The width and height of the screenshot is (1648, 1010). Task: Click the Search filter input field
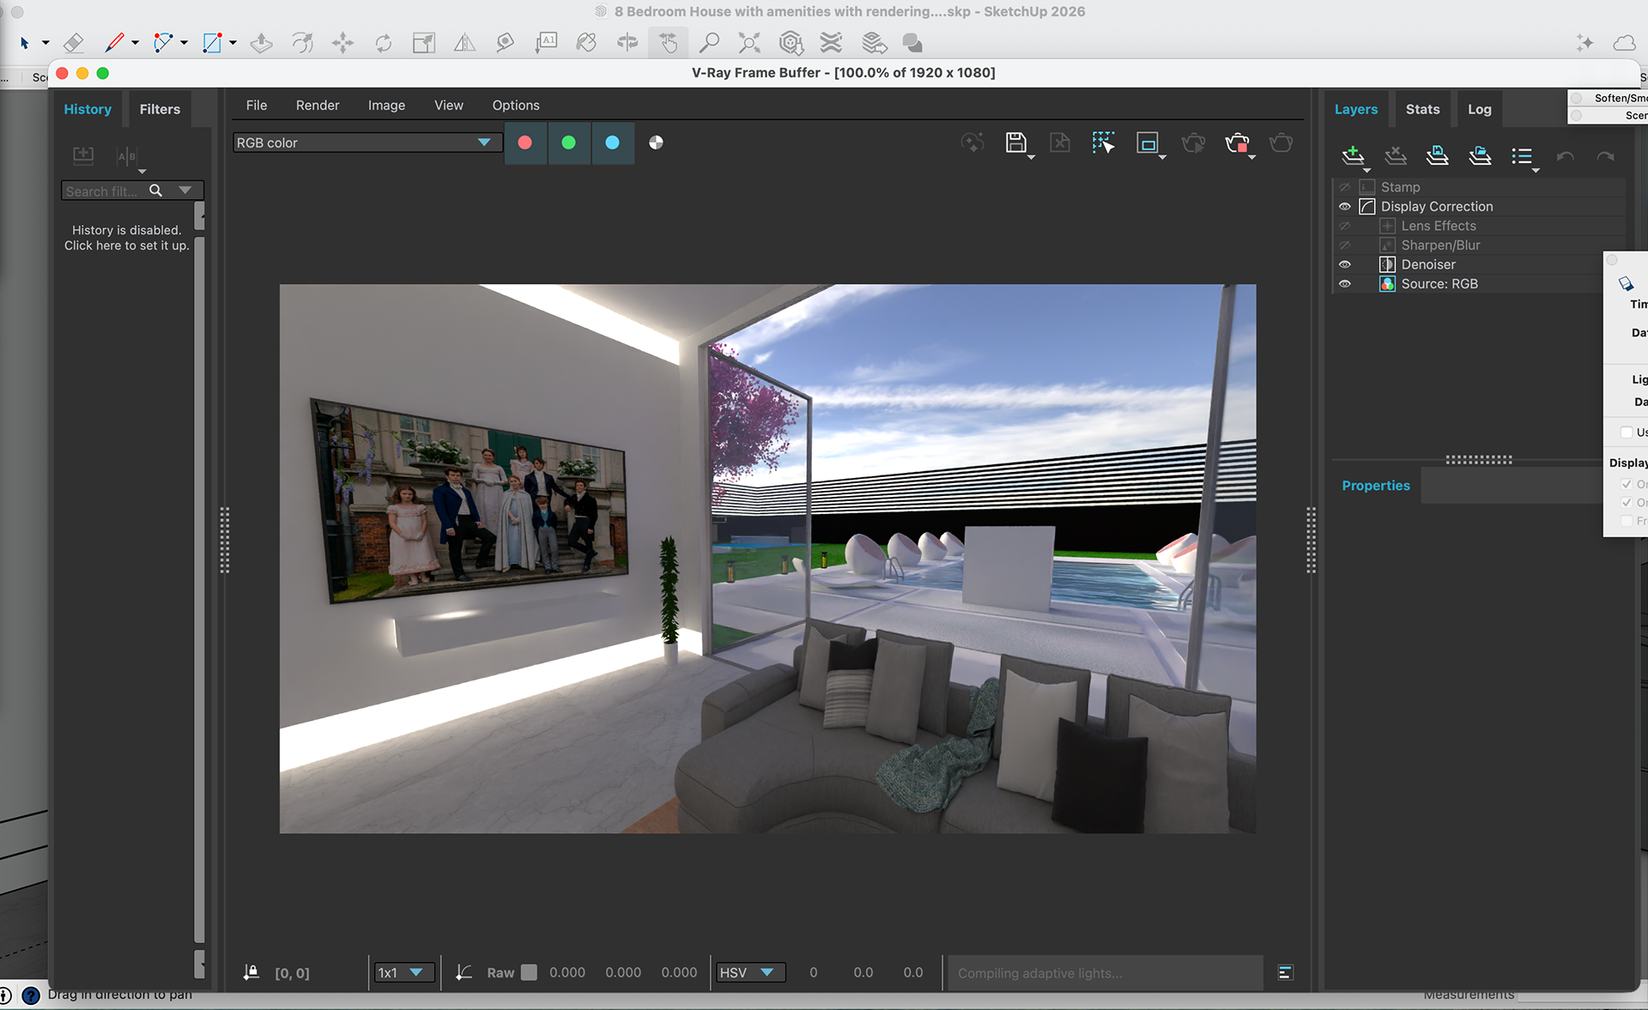[103, 191]
